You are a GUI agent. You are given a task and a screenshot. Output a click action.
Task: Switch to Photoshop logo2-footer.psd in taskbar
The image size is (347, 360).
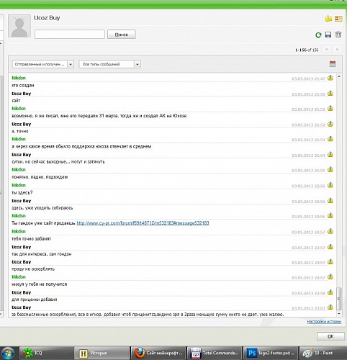(x=271, y=353)
